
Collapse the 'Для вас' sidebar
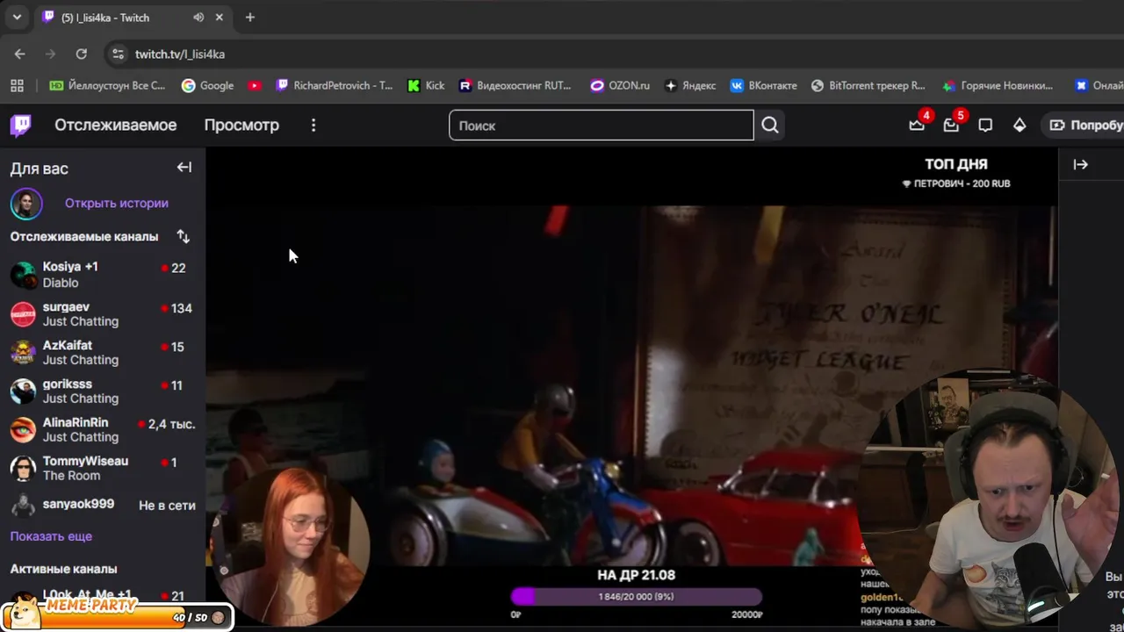[x=184, y=167]
